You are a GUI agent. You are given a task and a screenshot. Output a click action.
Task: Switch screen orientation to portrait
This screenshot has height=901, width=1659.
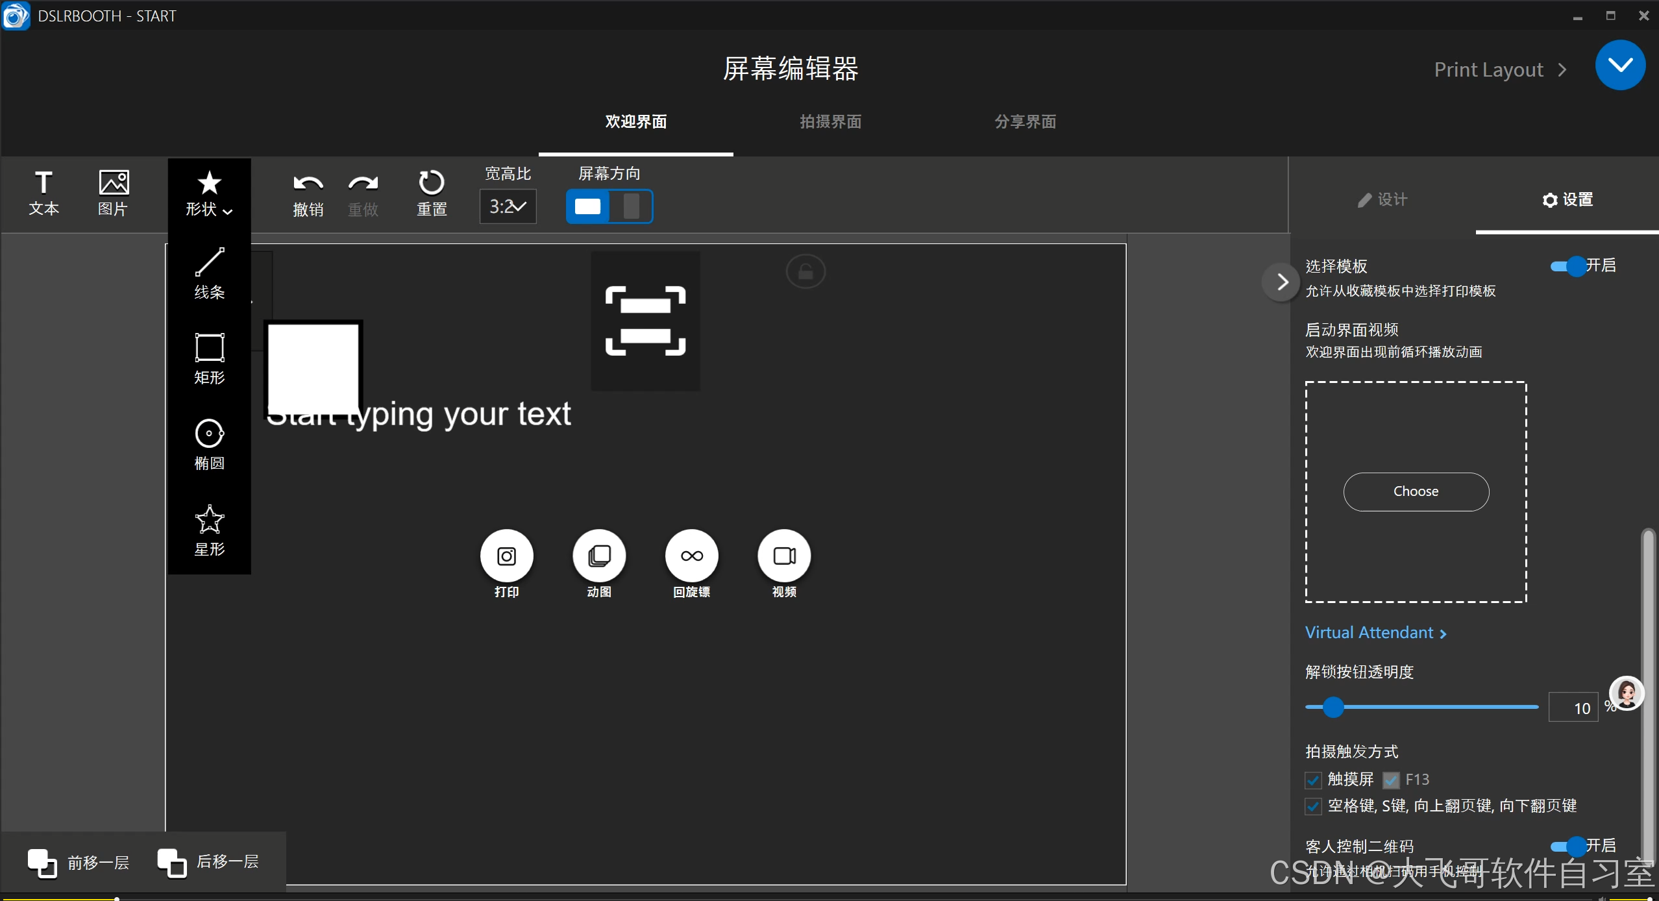click(x=631, y=206)
